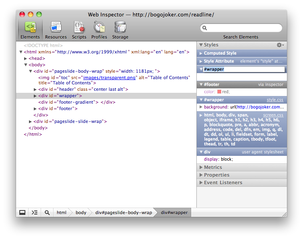Image resolution: width=303 pixels, height=239 pixels.
Task: Collapse the div user agent stylesheet rule
Action: pyautogui.click(x=201, y=152)
